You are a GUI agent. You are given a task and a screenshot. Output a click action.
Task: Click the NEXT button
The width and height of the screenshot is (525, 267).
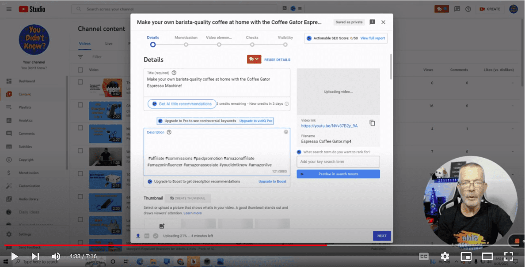tap(382, 236)
